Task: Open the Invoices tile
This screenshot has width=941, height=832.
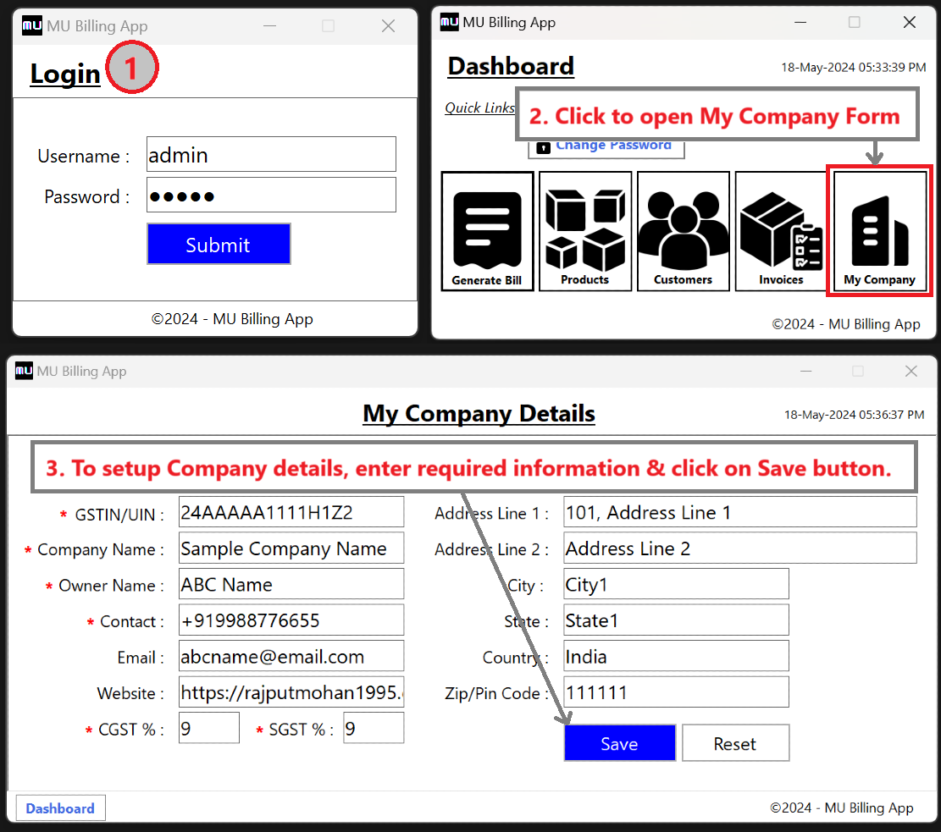Action: tap(781, 231)
